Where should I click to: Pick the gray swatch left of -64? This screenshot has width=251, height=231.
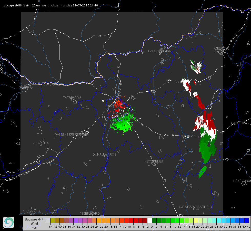[48, 220]
